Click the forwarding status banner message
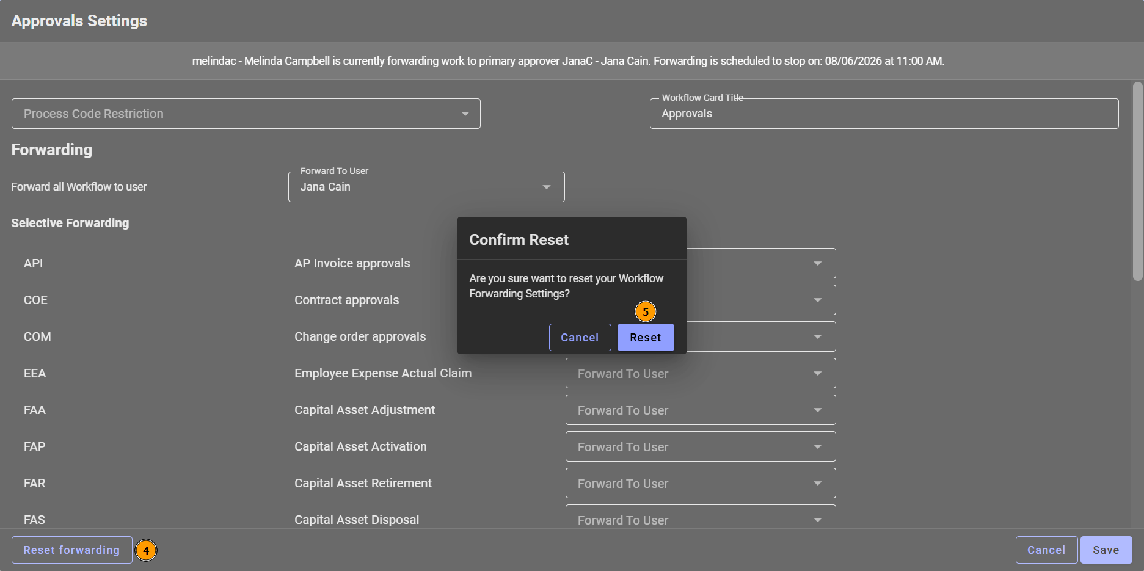The image size is (1144, 571). pyautogui.click(x=568, y=61)
